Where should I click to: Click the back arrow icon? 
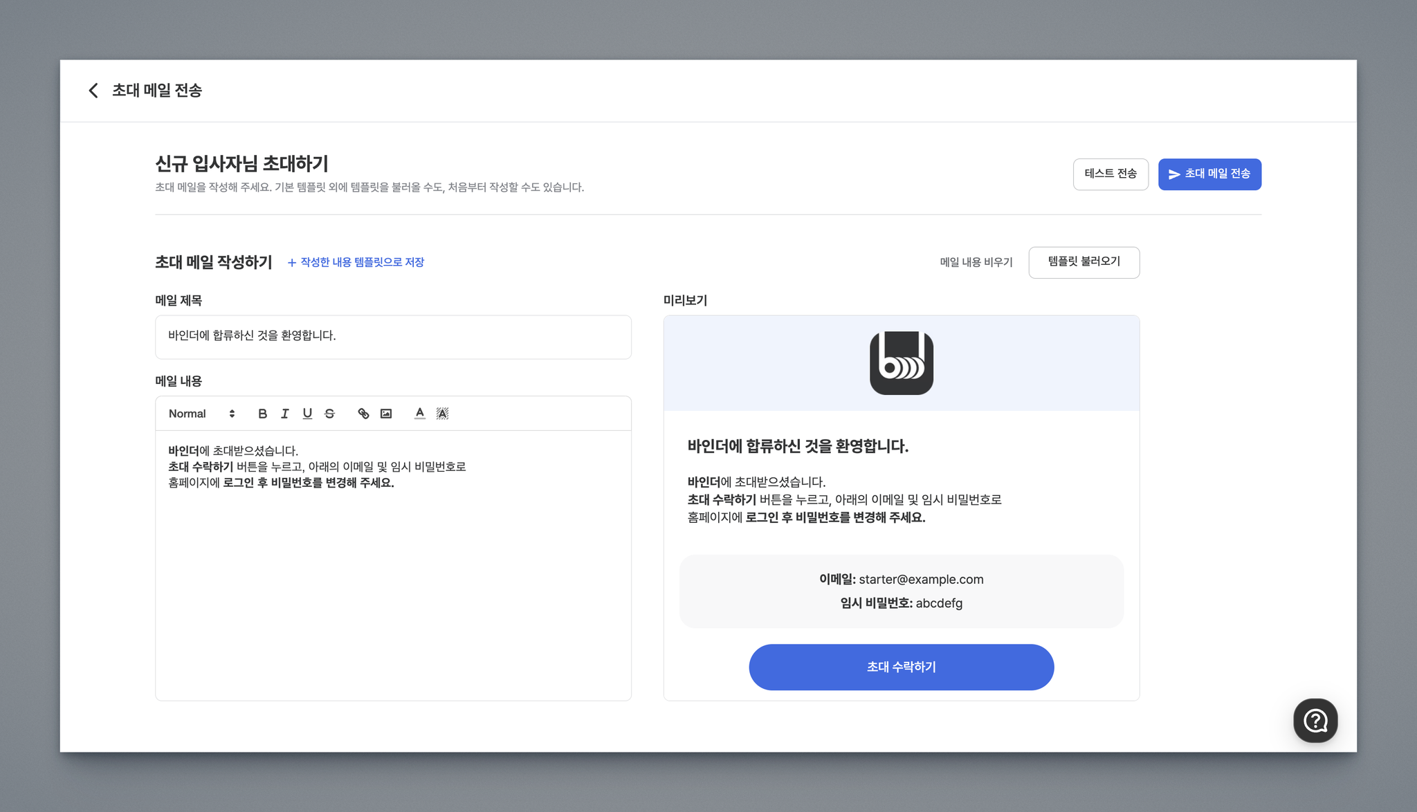(93, 91)
